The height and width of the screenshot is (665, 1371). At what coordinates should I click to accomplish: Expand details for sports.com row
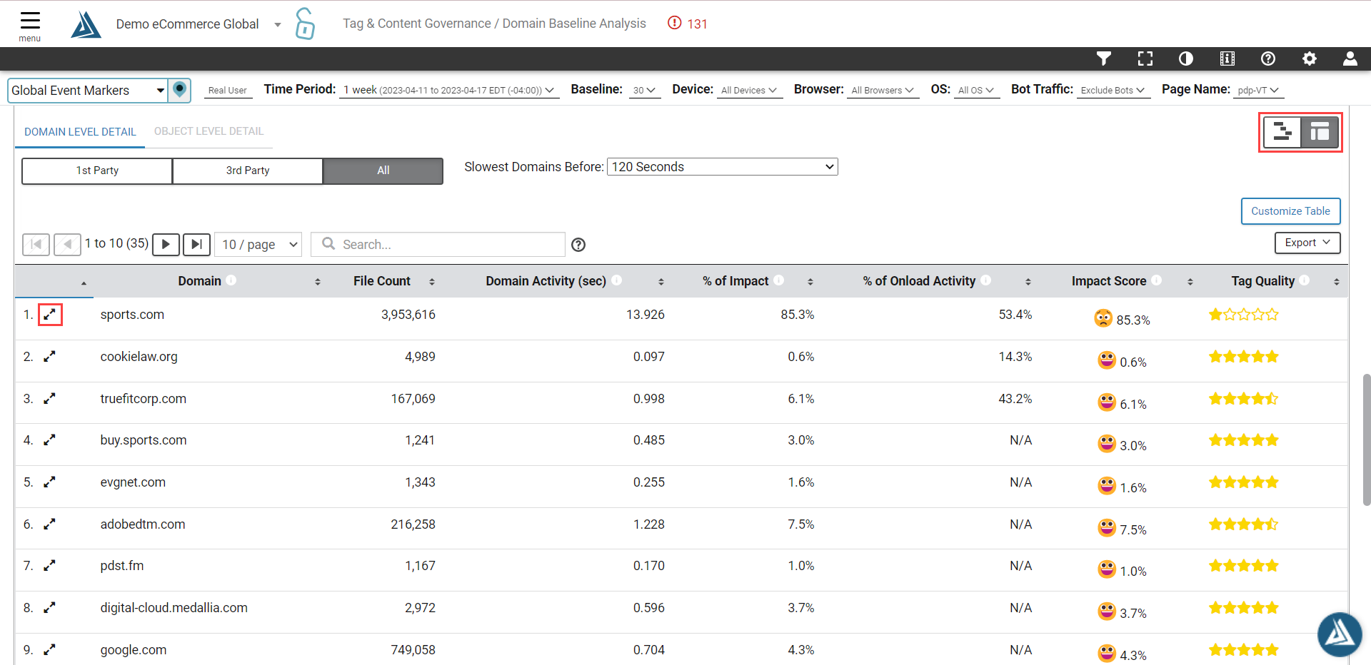(x=49, y=315)
